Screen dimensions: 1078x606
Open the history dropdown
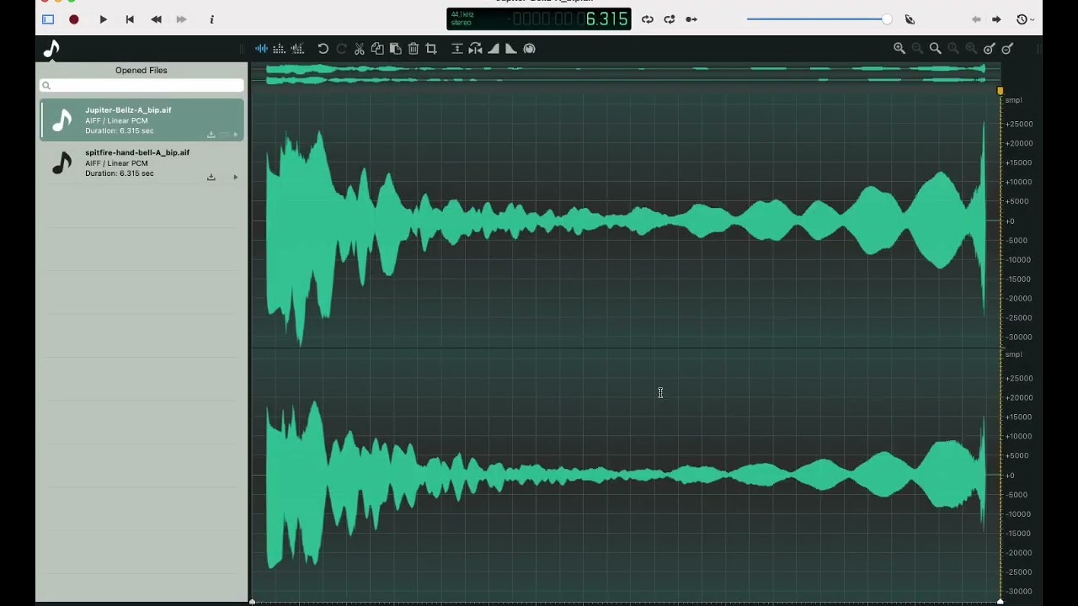(x=1024, y=19)
